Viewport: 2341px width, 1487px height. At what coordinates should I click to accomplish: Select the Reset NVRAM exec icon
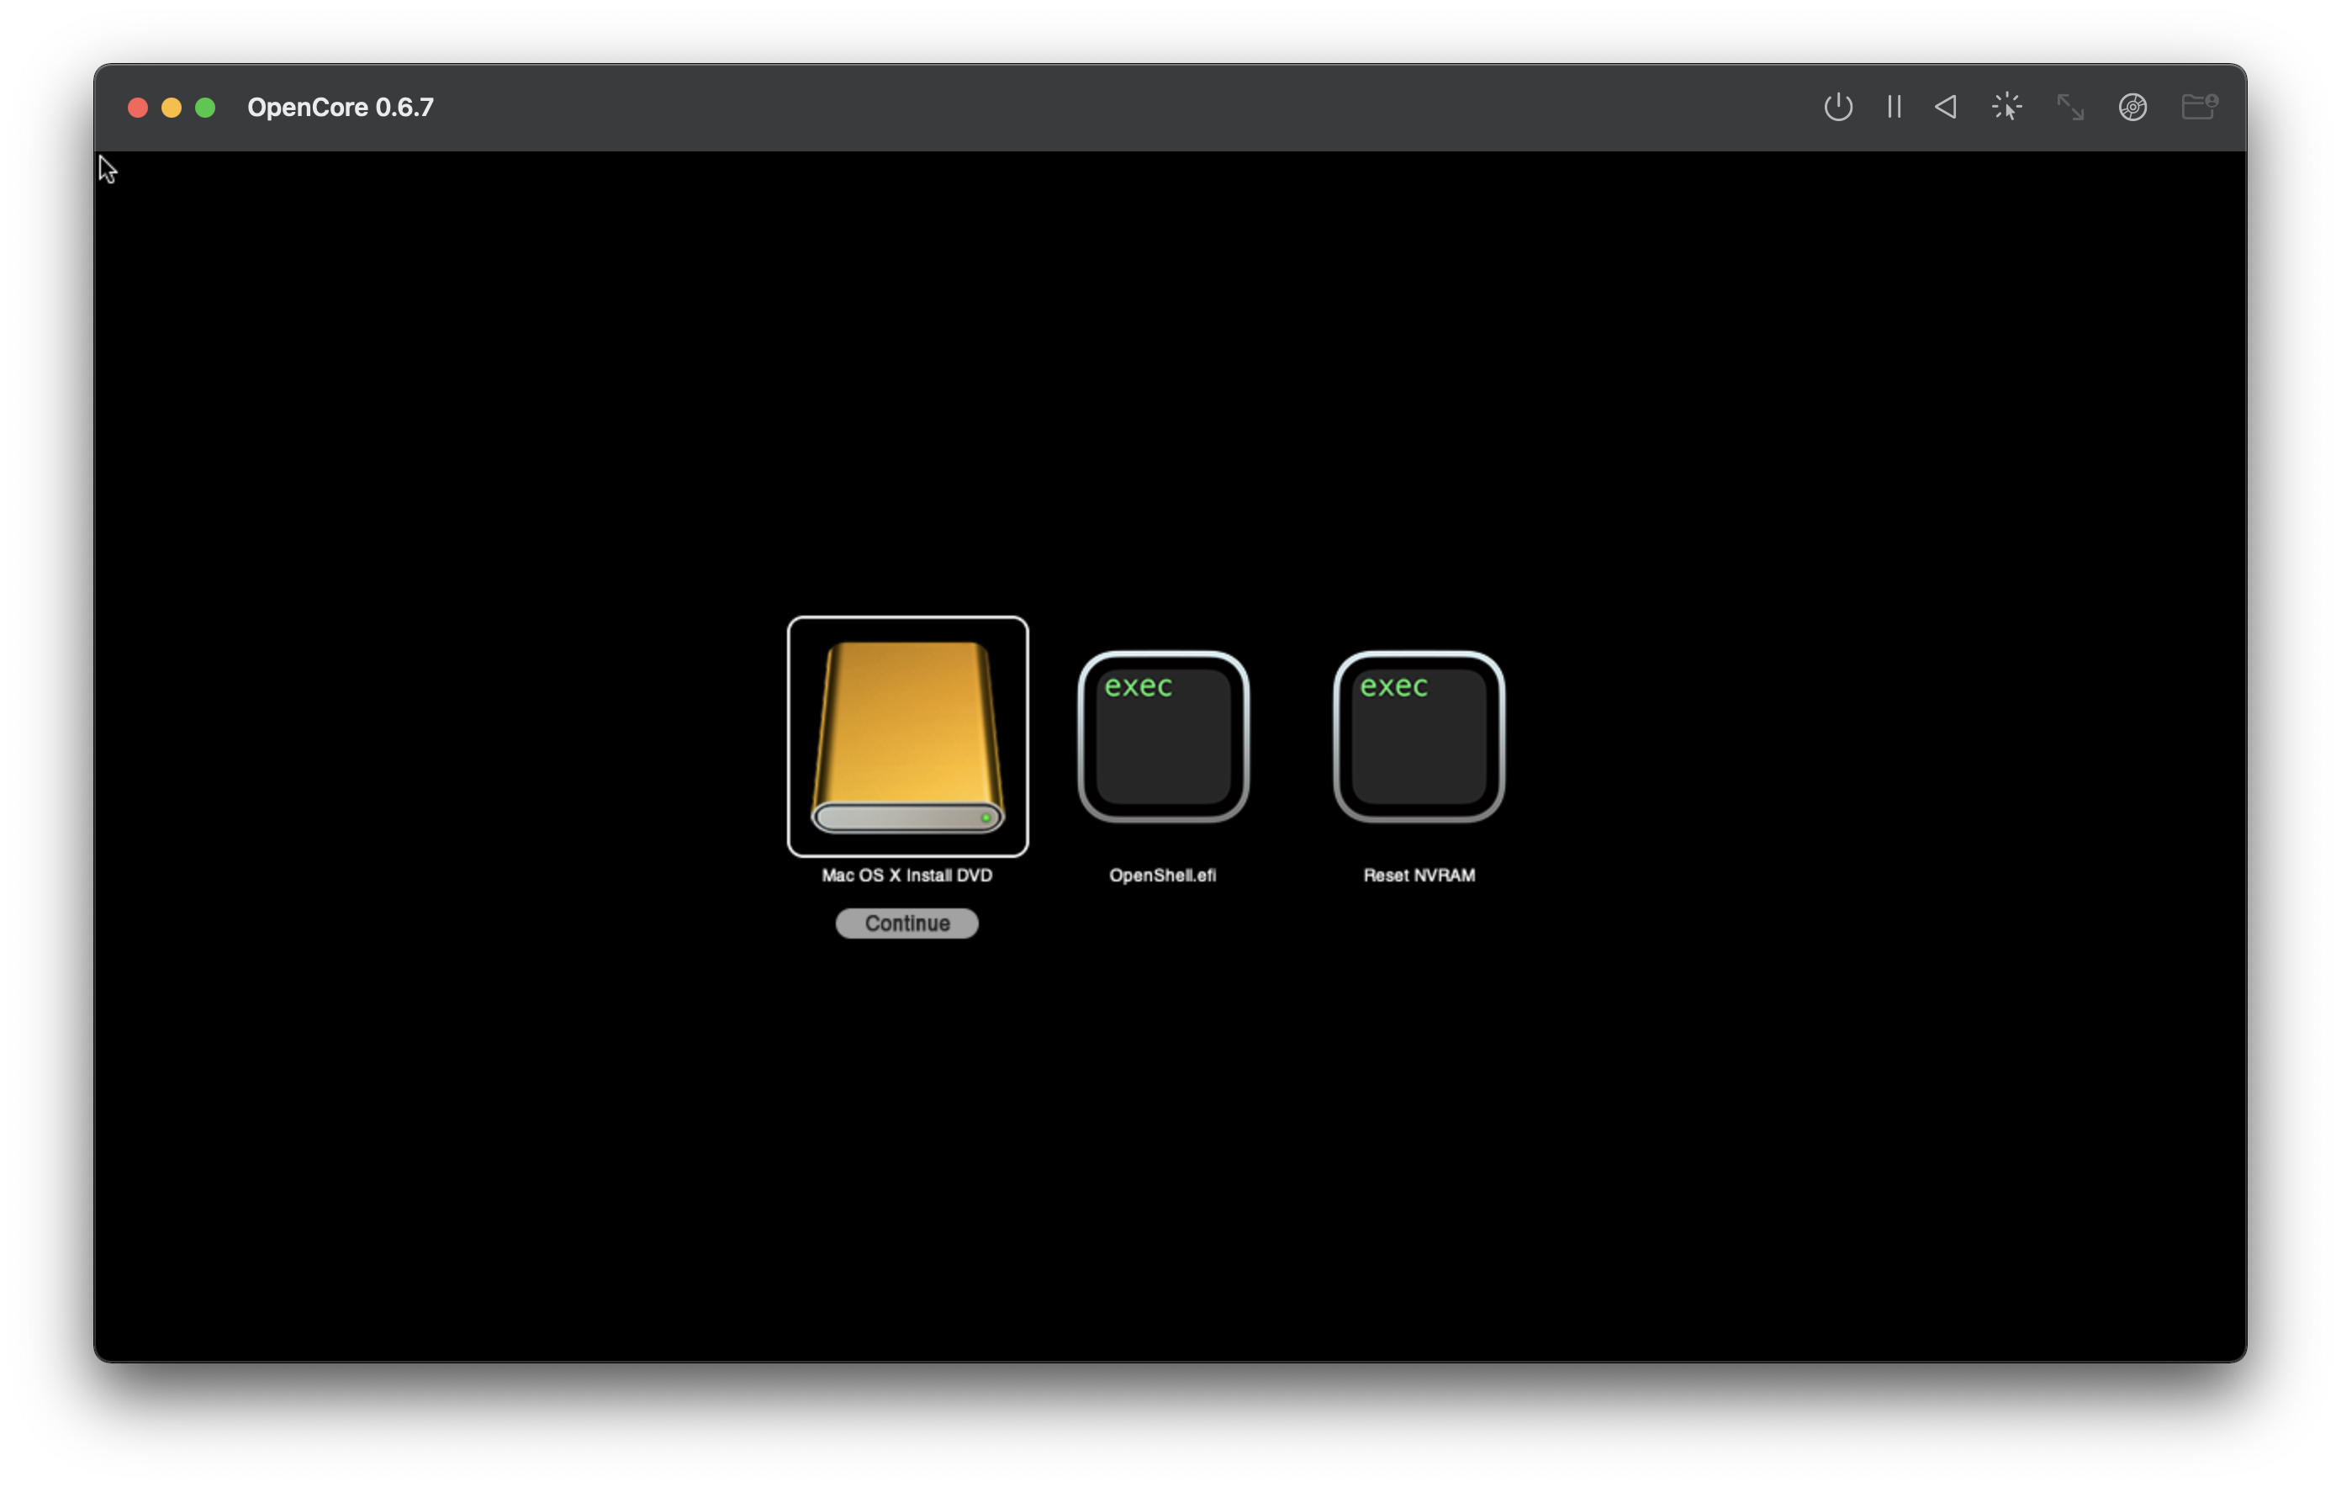pyautogui.click(x=1419, y=736)
